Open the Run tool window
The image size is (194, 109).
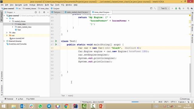tap(19, 99)
